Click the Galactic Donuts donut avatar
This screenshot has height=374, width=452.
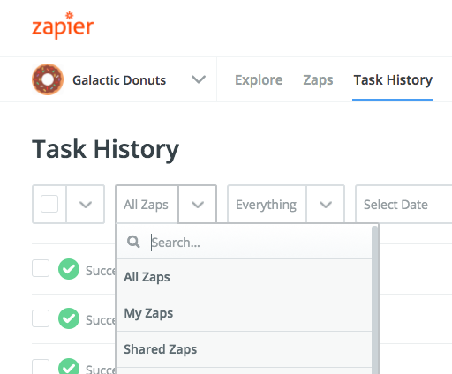48,79
